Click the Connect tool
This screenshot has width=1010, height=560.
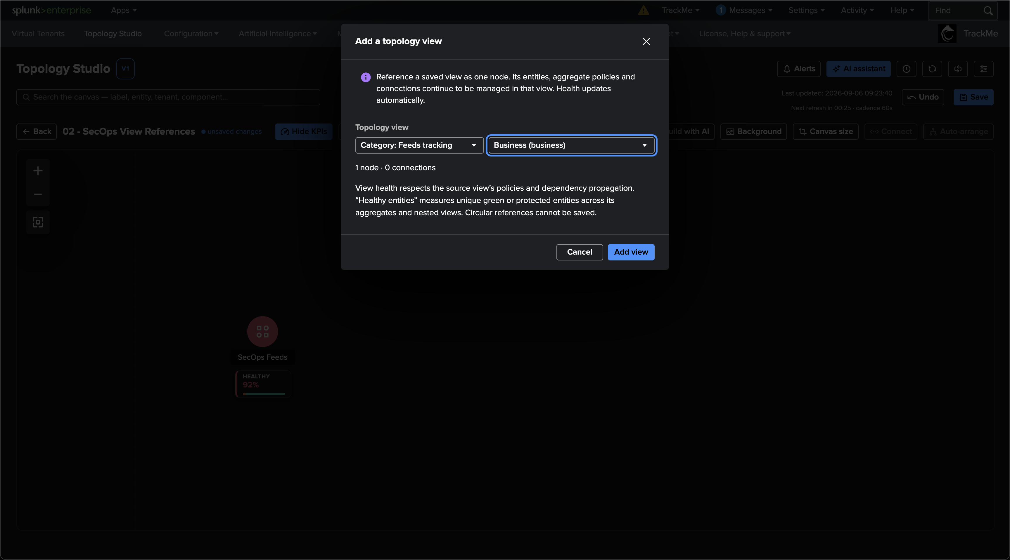tap(891, 132)
